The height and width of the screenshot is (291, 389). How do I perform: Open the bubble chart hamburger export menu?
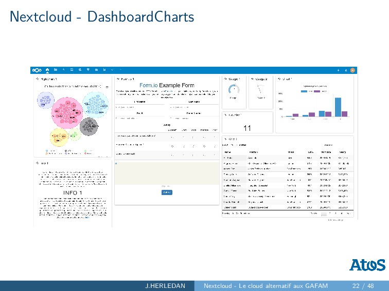107,87
